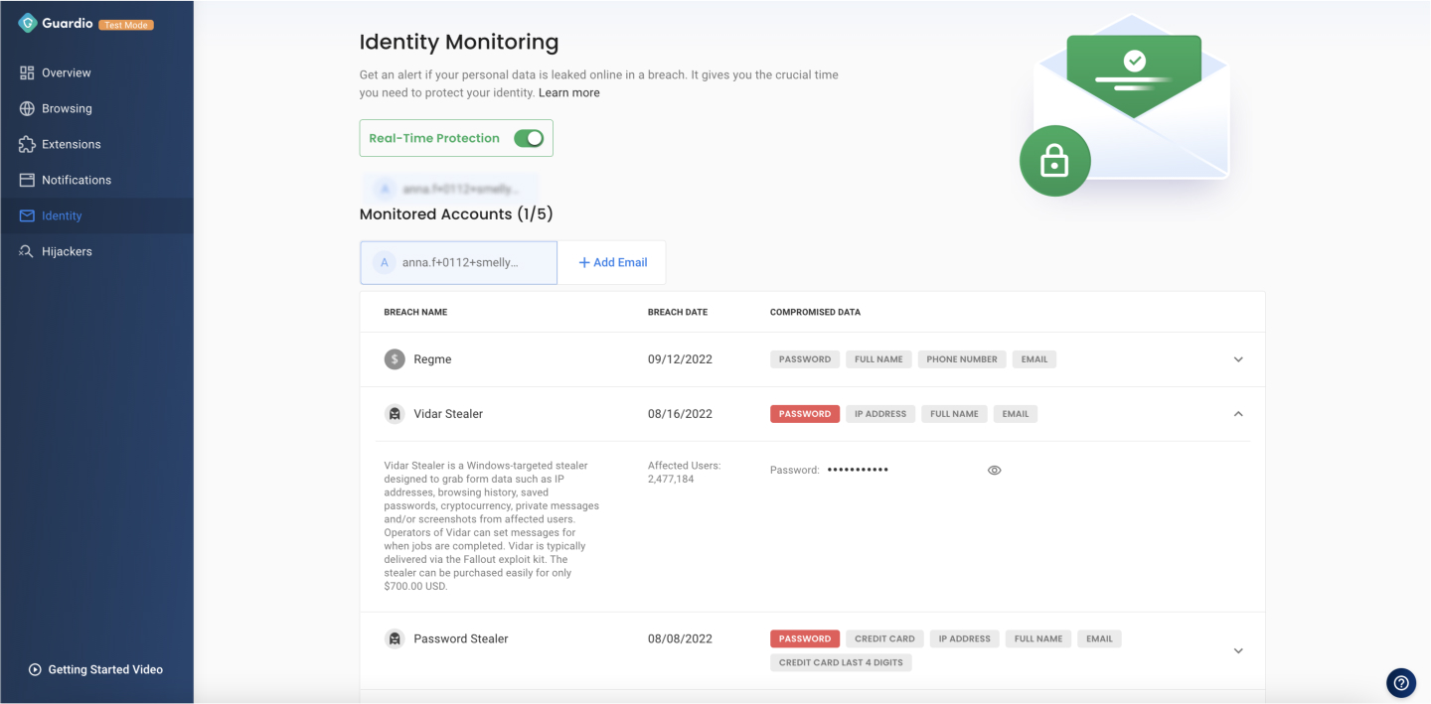Viewport: 1431px width, 704px height.
Task: Click the envelope illustration image
Action: coord(1125,104)
